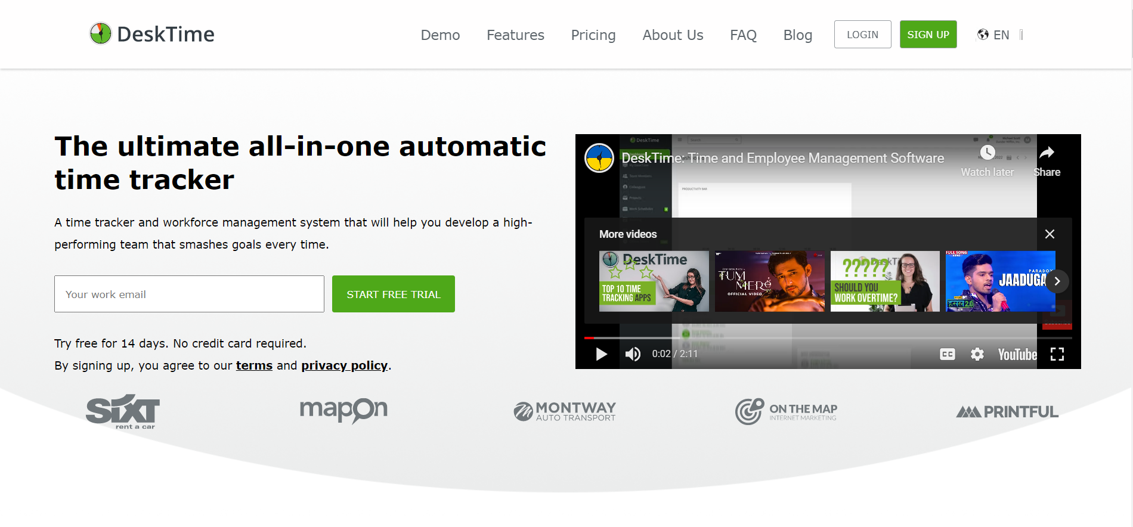Play the DeskTime video
This screenshot has width=1133, height=527.
[601, 354]
